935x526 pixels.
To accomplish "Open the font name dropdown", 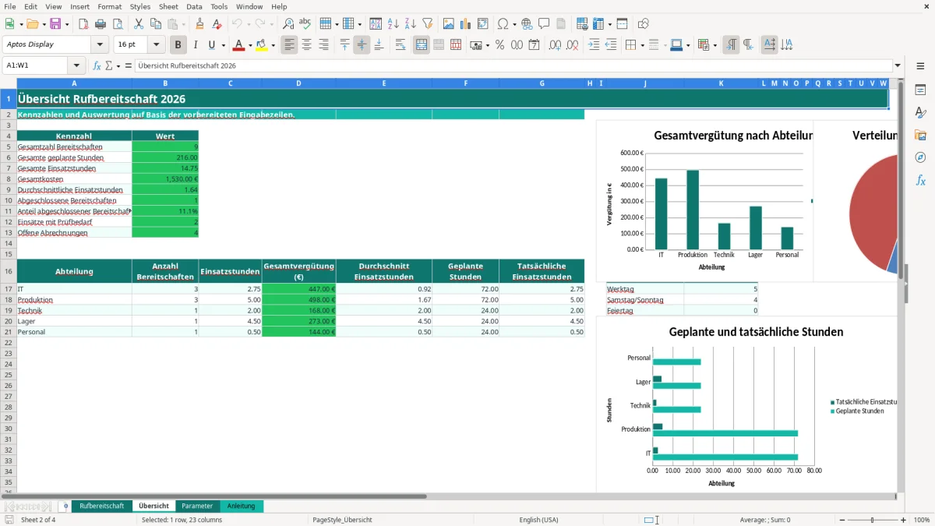I will pos(100,45).
